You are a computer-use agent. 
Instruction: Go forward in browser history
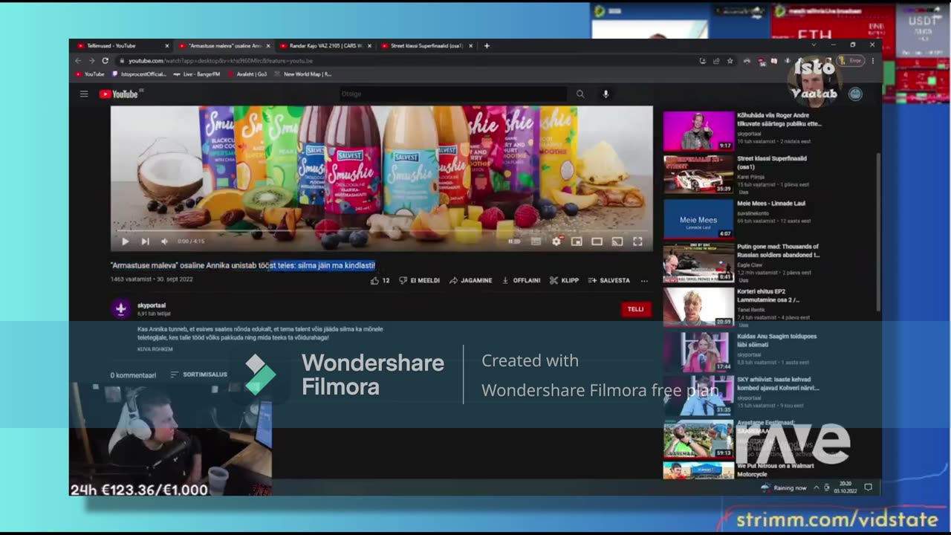coord(91,61)
